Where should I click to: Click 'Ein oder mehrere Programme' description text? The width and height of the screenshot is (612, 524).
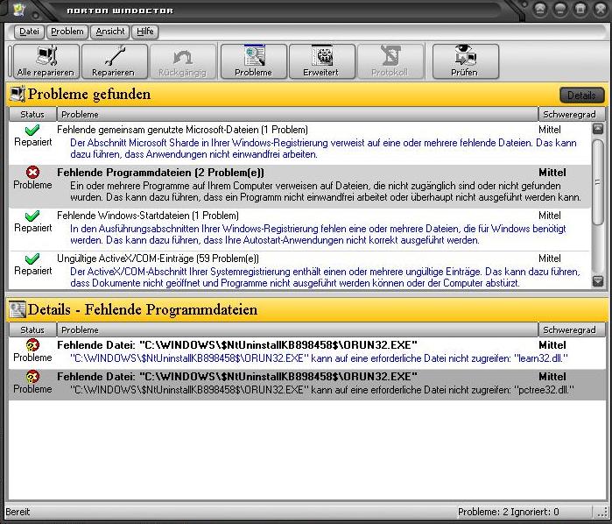326,192
